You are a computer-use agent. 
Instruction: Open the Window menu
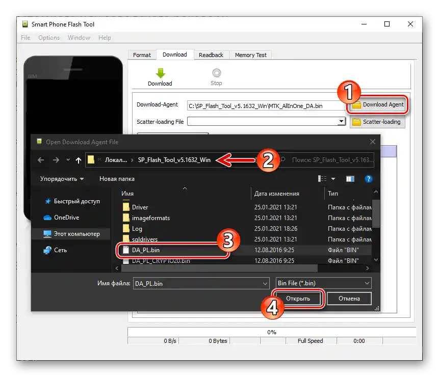[79, 38]
